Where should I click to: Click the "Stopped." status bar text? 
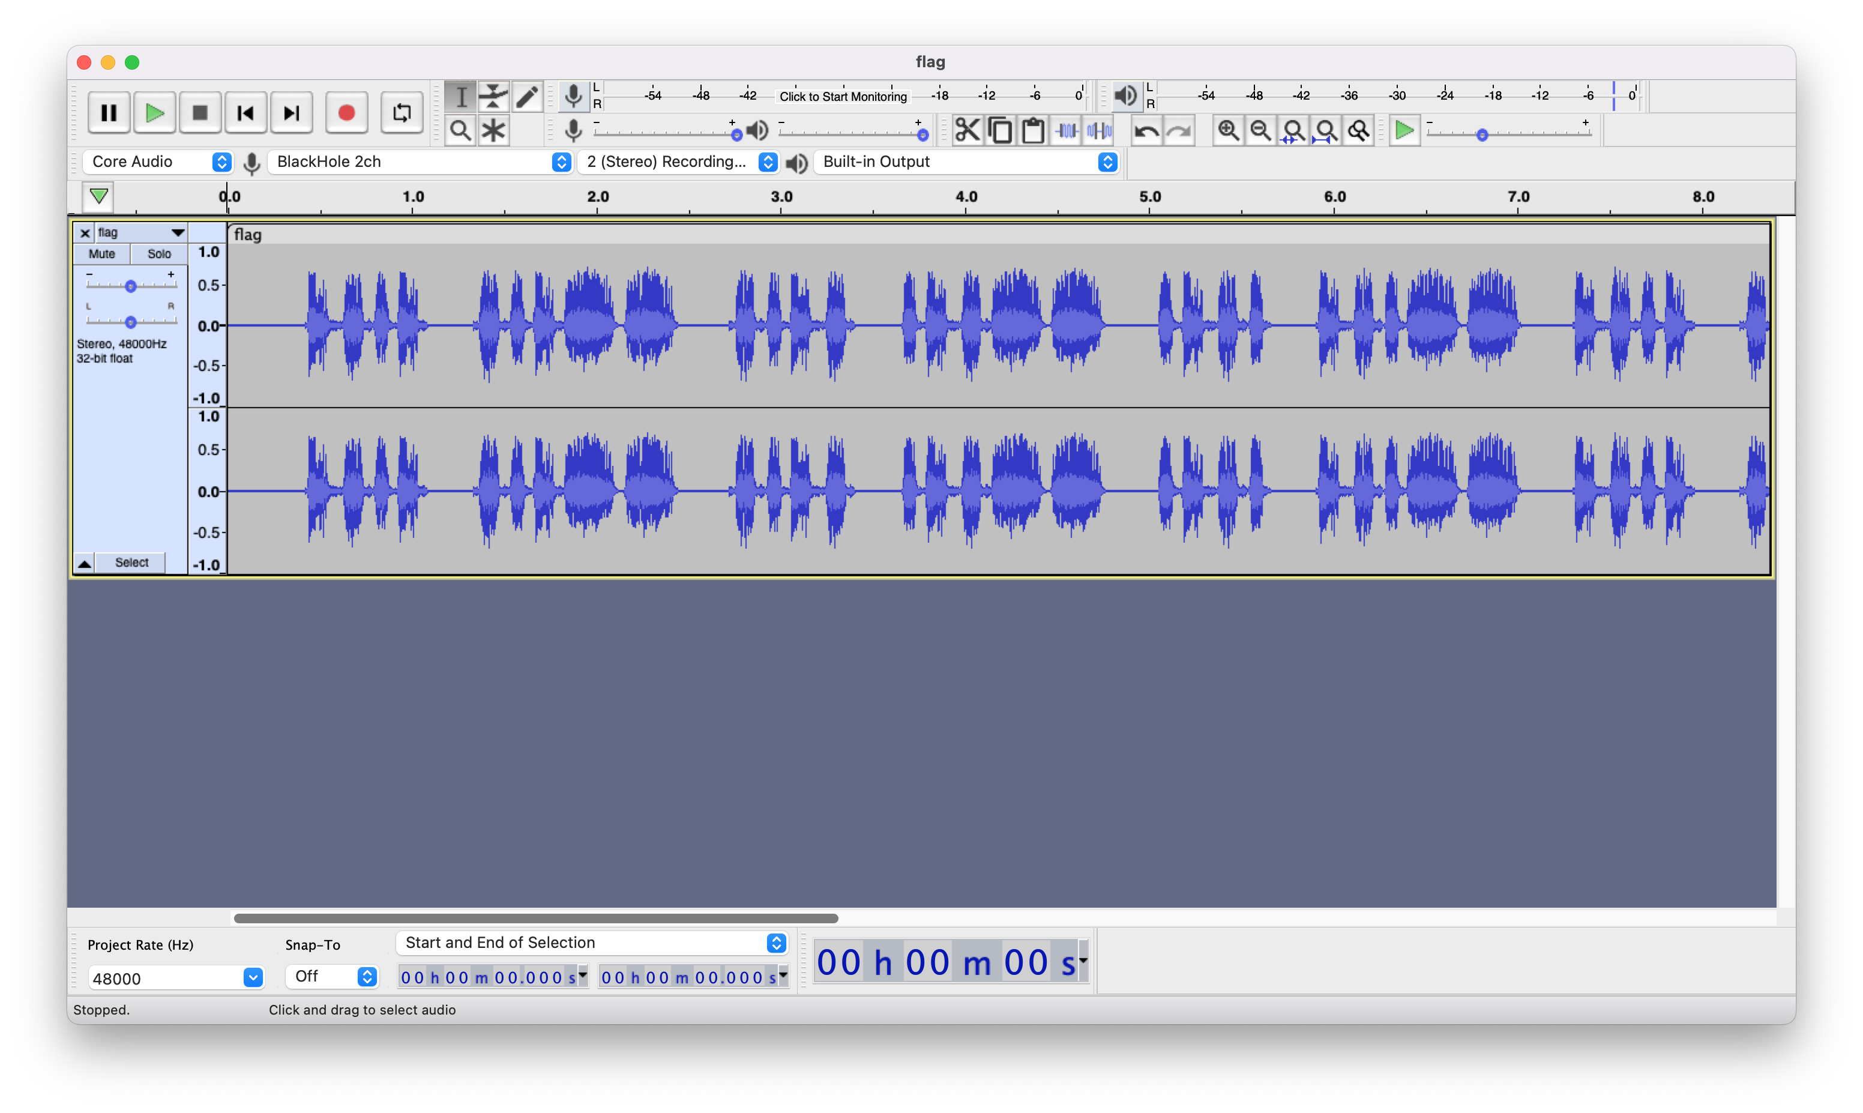(101, 1010)
